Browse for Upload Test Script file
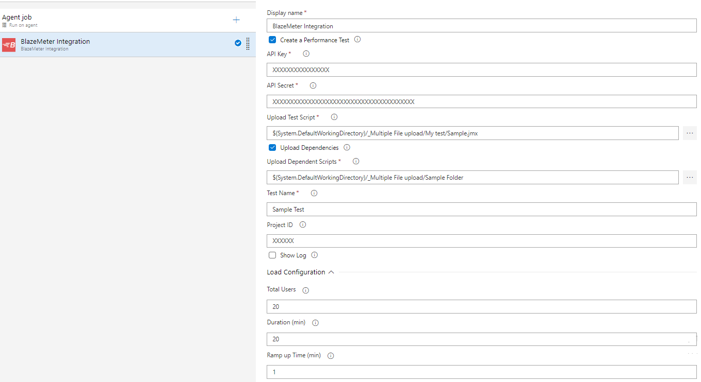Screen dimensions: 701x382 (x=690, y=133)
